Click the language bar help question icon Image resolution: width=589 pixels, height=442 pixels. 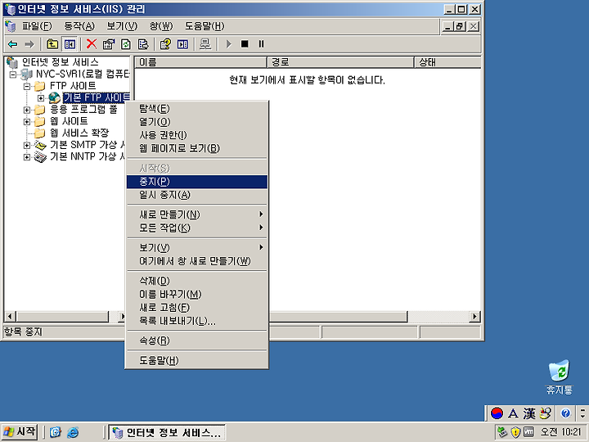tap(565, 413)
